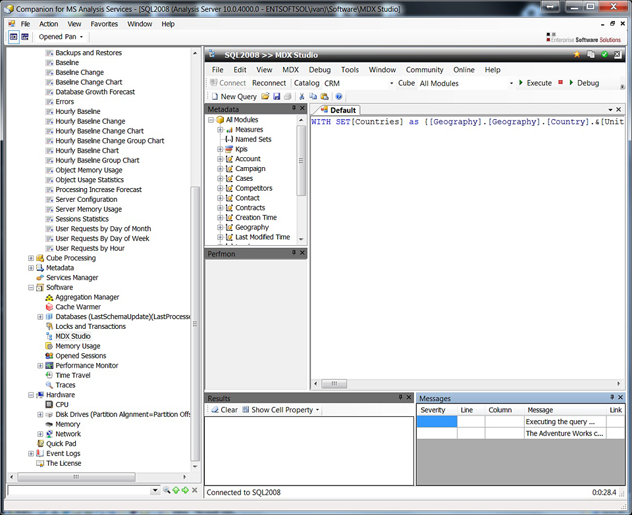Open the search box dropdown arrow below tree
The width and height of the screenshot is (632, 515).
click(155, 491)
